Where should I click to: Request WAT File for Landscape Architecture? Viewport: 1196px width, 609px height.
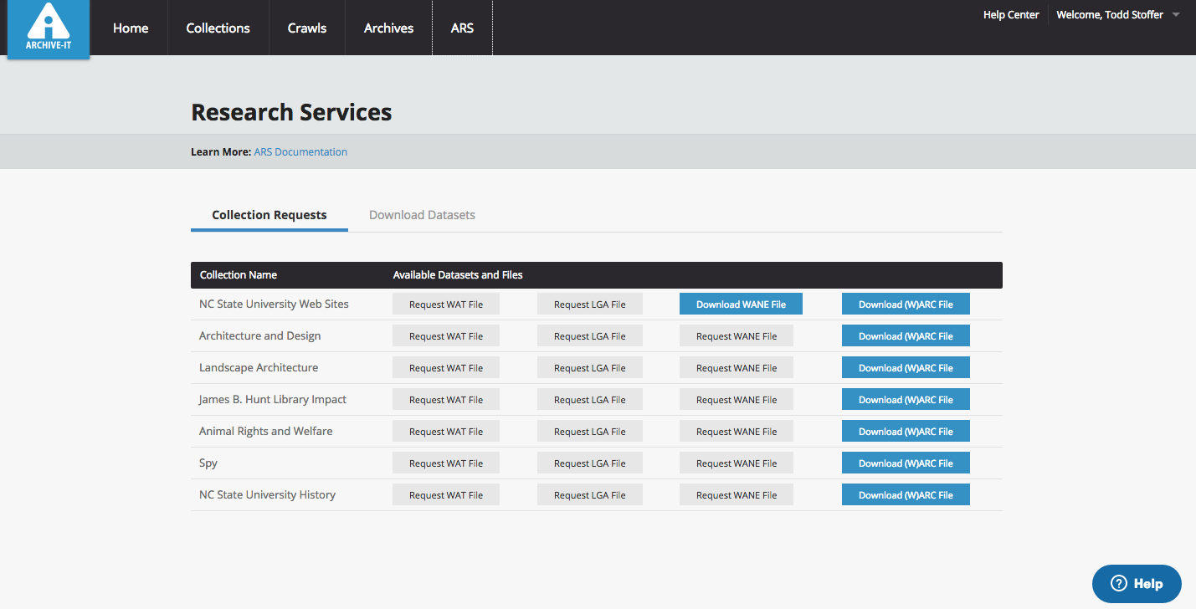click(x=446, y=368)
